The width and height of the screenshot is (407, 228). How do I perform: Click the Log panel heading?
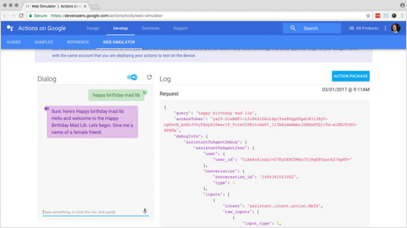[165, 79]
